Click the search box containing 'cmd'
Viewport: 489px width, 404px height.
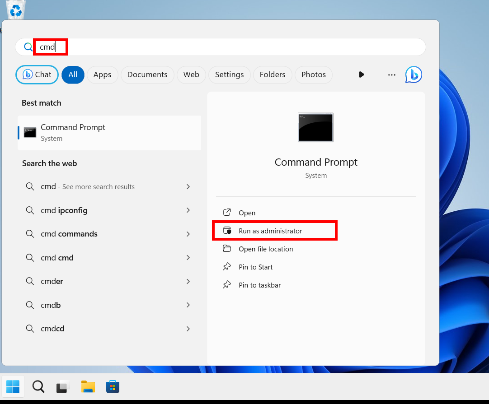click(226, 47)
